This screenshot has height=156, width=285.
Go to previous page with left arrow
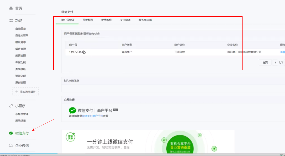[x=275, y=63]
